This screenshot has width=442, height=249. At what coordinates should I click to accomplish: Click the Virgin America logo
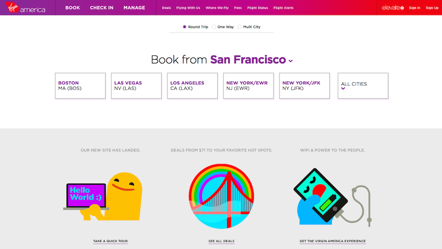[x=25, y=8]
